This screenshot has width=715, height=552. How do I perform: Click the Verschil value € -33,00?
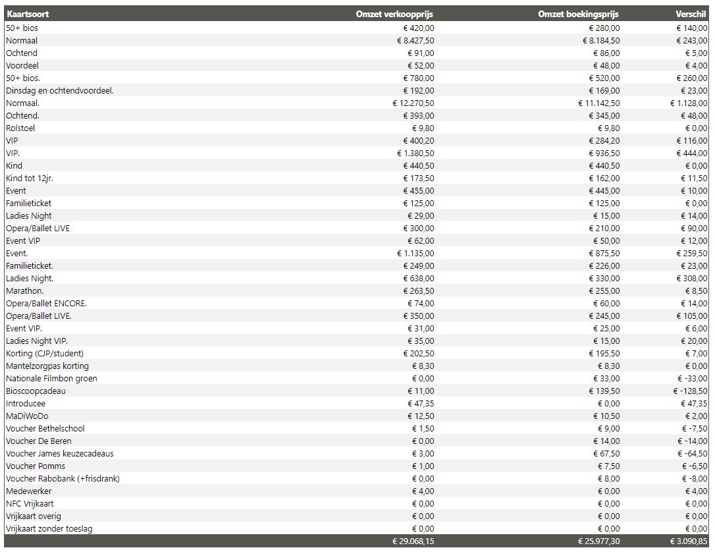692,379
